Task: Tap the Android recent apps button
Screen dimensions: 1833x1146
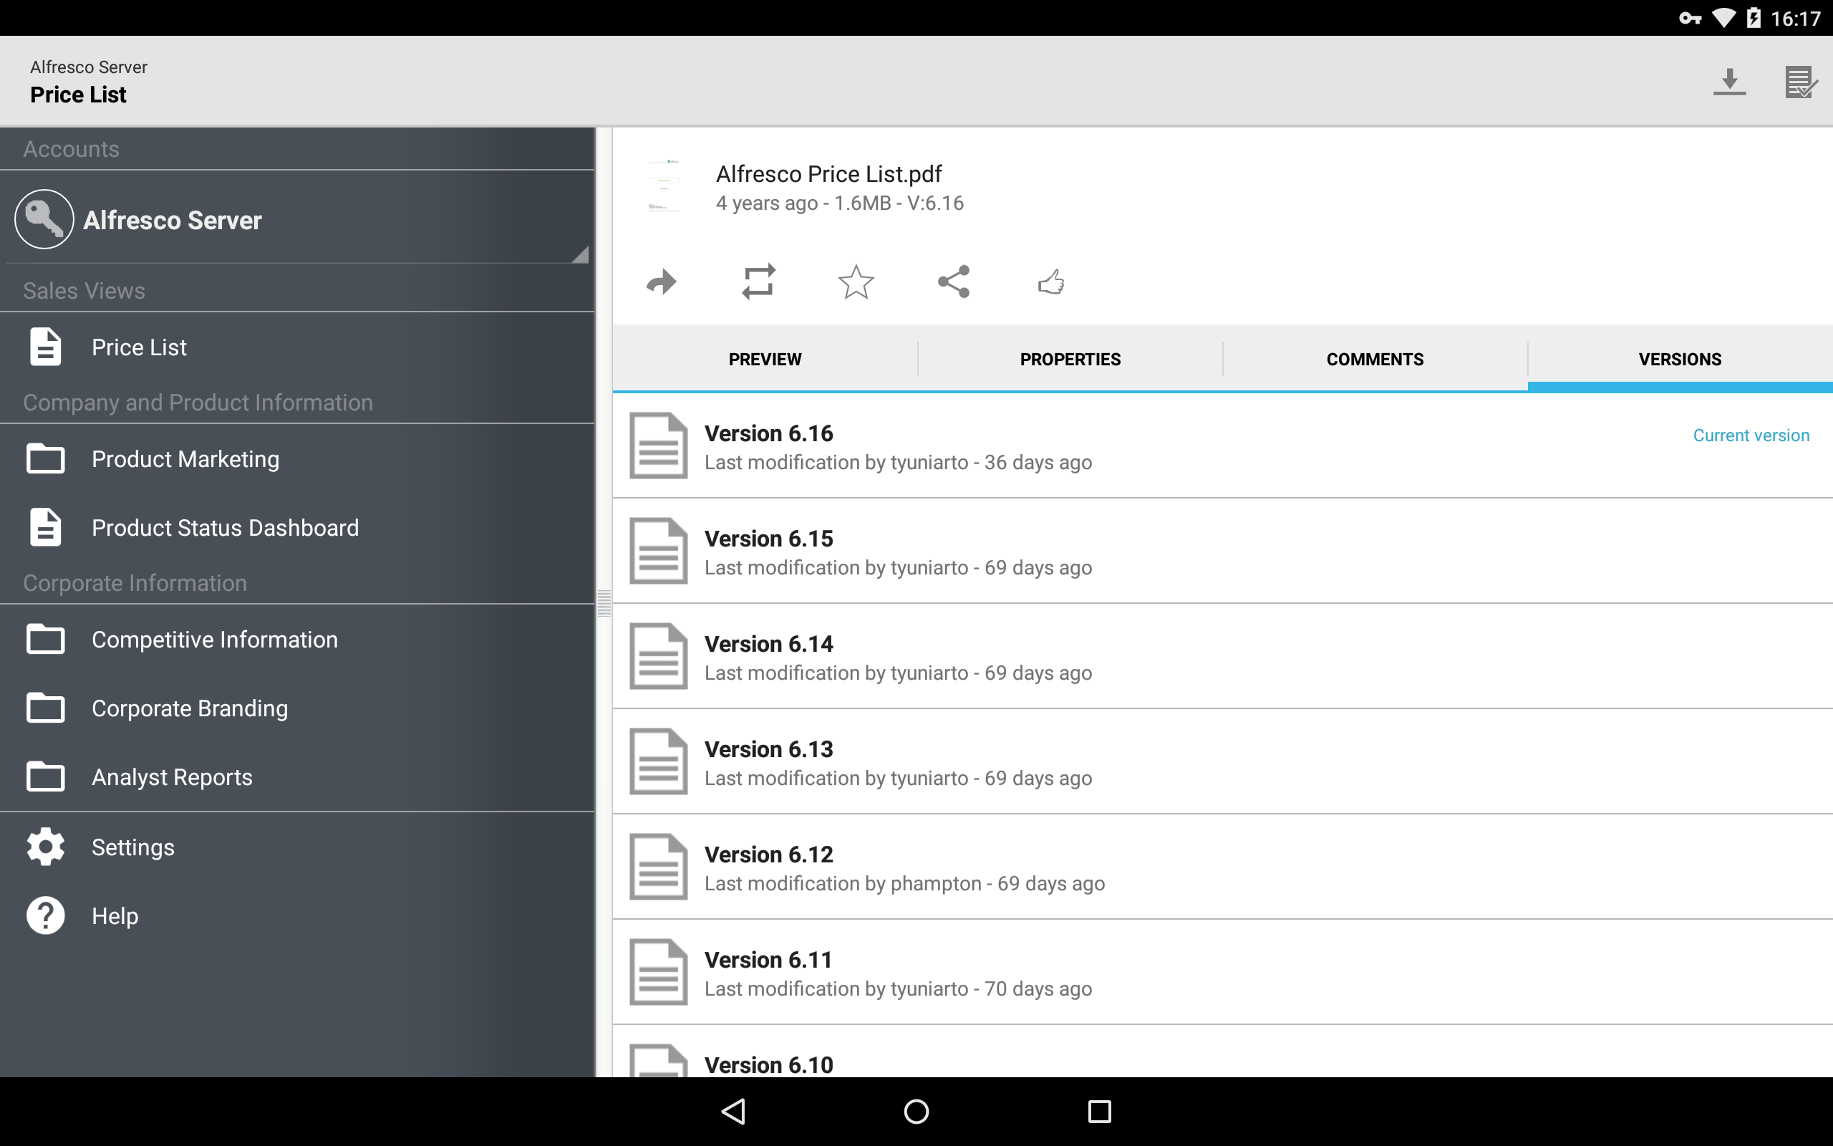Action: [1099, 1111]
